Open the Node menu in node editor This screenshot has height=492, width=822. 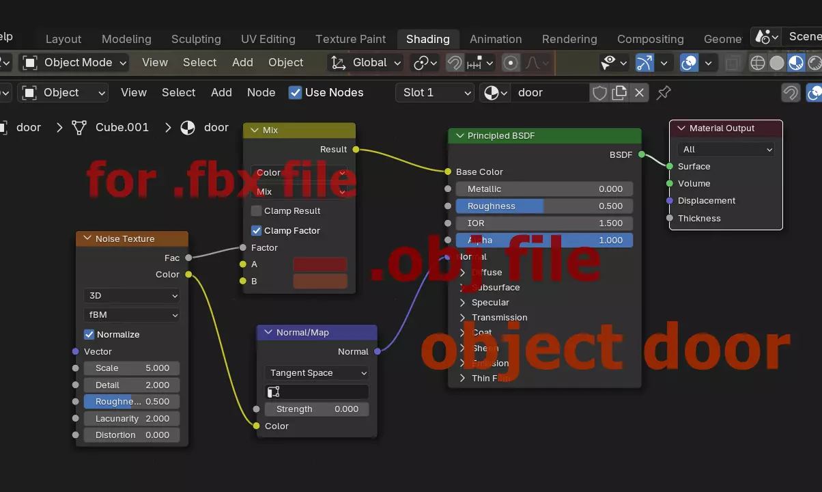pos(261,93)
